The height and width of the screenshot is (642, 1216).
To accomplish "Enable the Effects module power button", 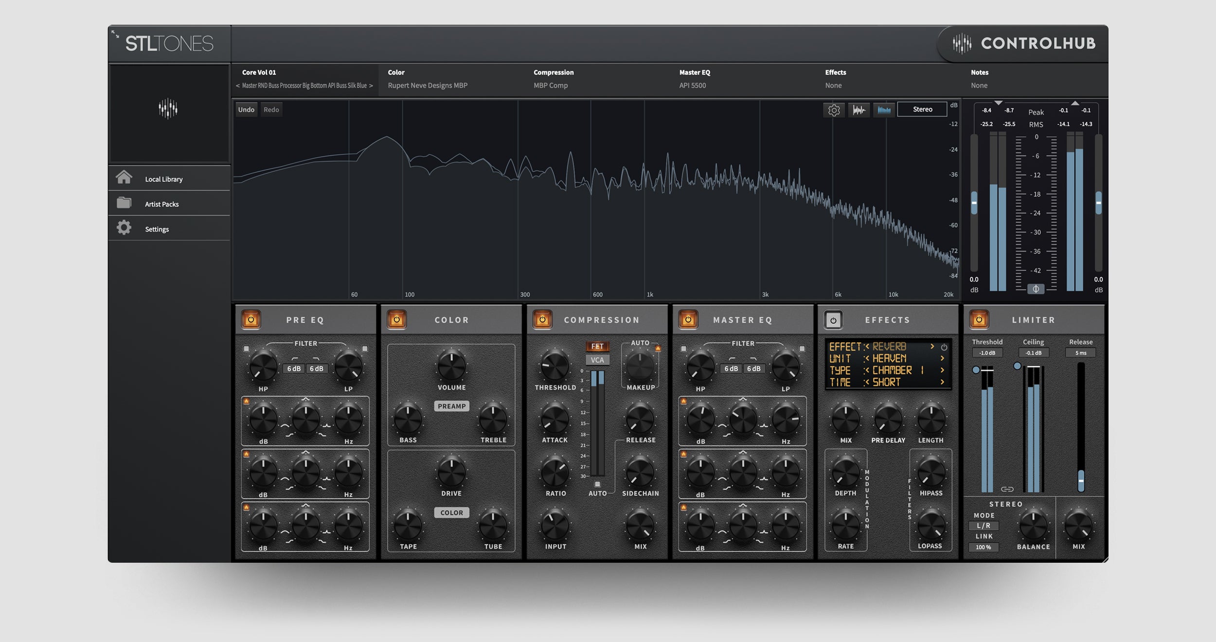I will [x=833, y=320].
